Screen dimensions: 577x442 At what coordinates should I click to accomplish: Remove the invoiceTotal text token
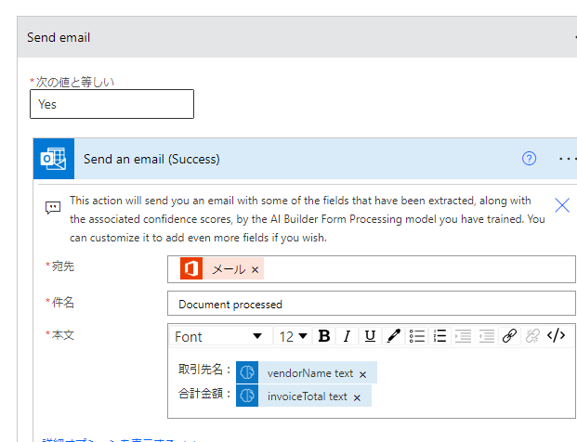pyautogui.click(x=357, y=397)
